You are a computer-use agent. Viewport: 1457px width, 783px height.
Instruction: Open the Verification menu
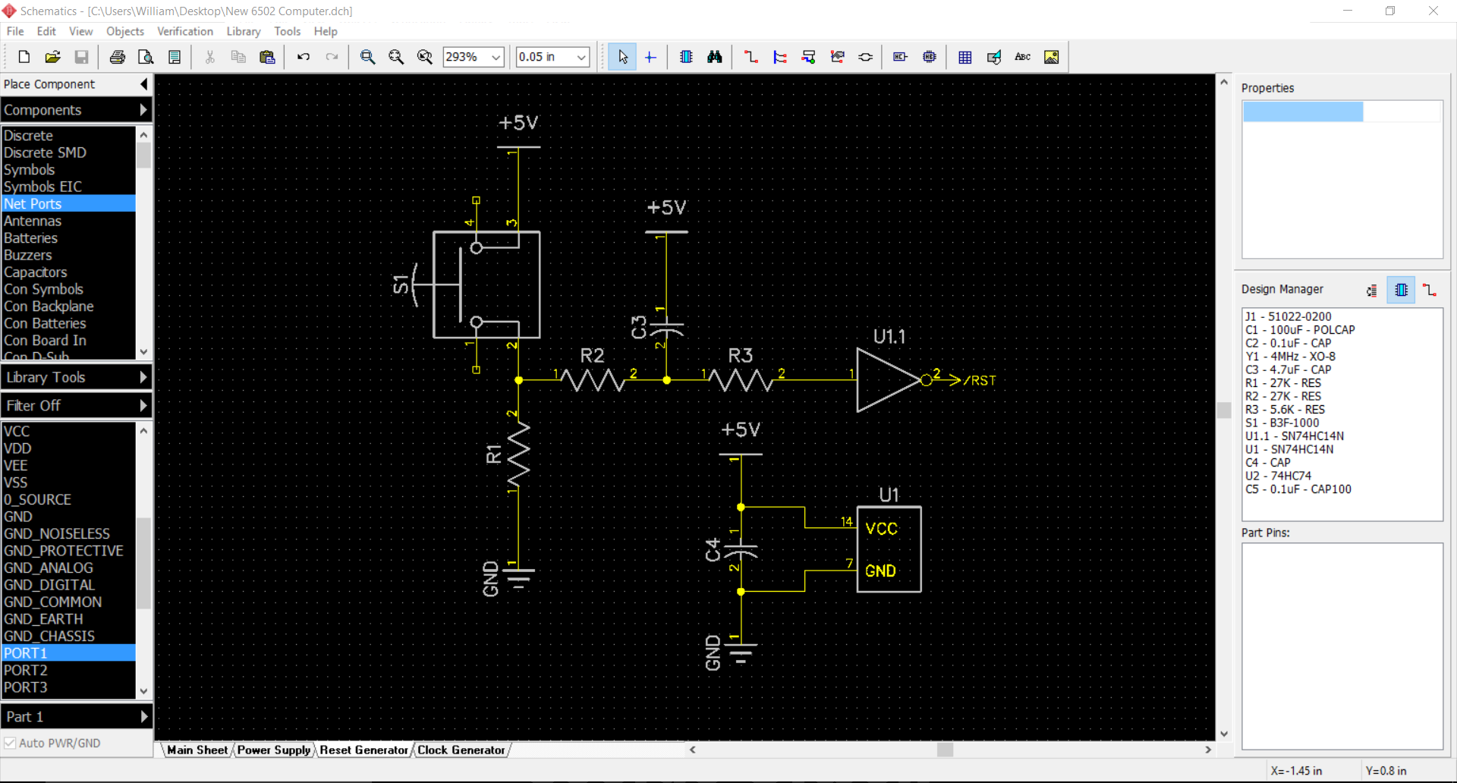click(x=184, y=31)
